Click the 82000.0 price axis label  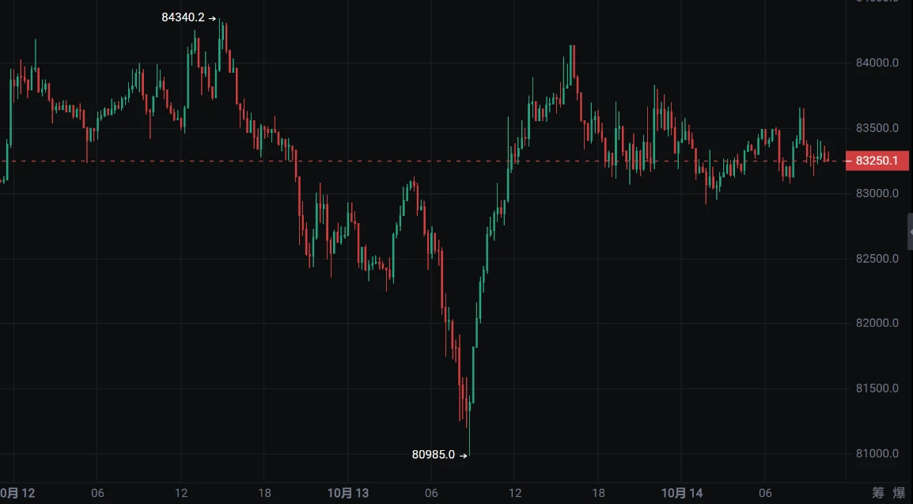point(877,323)
